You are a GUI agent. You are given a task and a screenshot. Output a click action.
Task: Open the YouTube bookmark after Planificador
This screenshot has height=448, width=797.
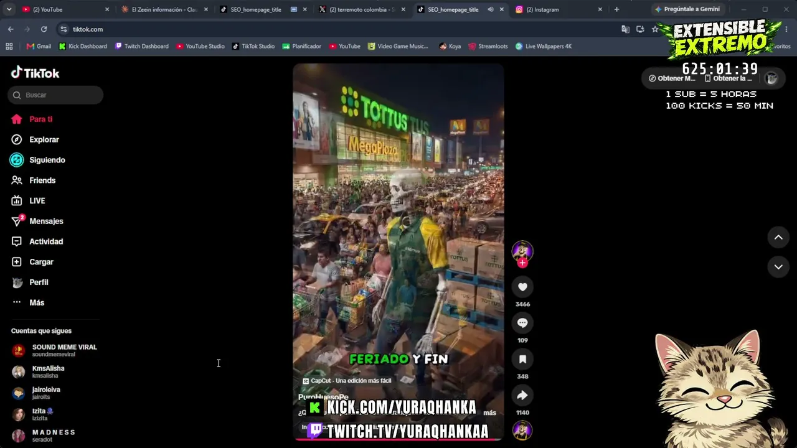point(345,46)
